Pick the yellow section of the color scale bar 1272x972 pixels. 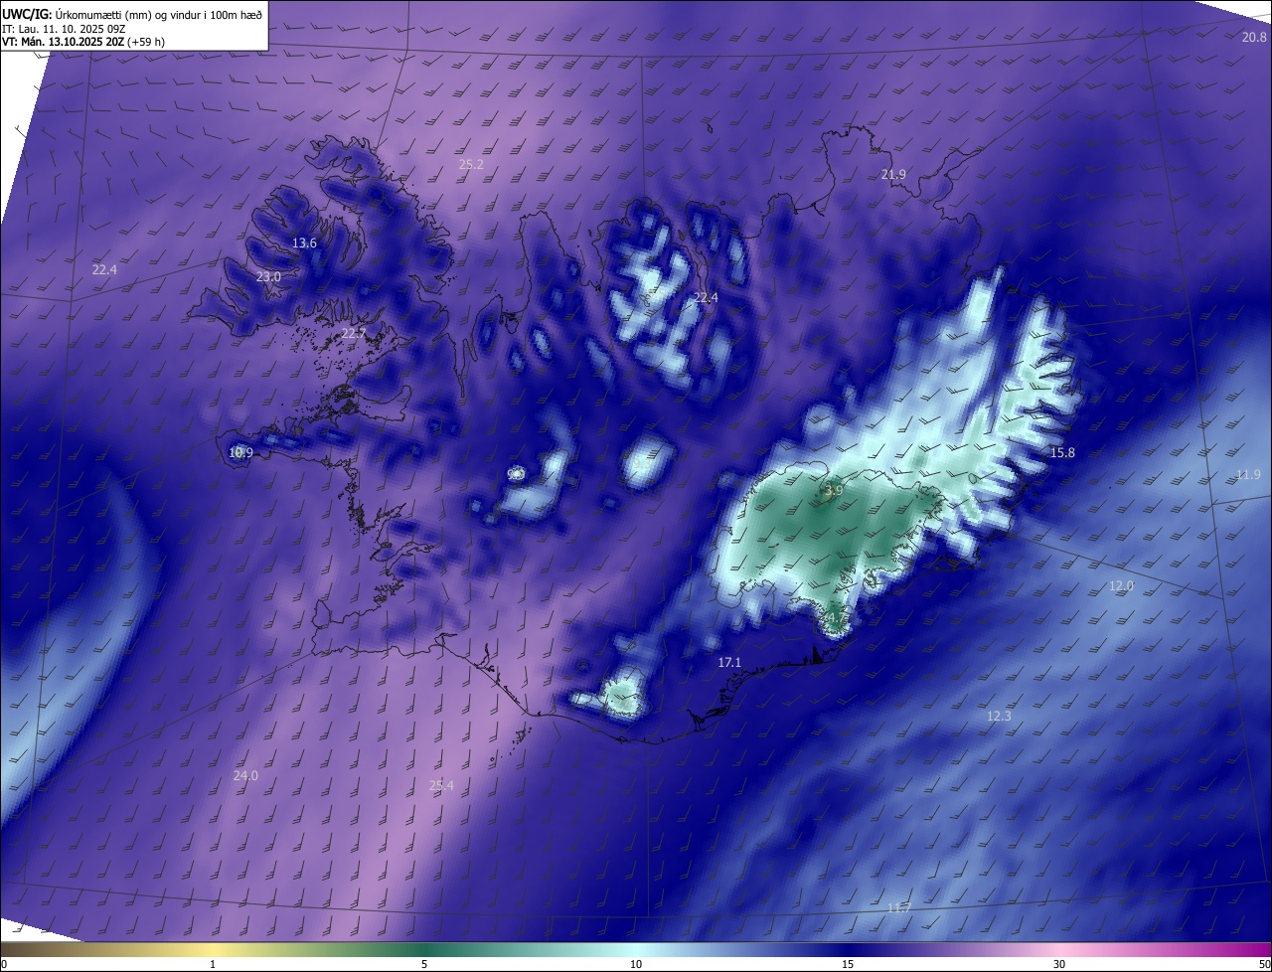click(214, 949)
